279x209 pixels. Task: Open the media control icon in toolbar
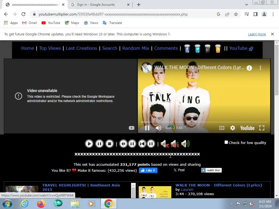[247, 14]
